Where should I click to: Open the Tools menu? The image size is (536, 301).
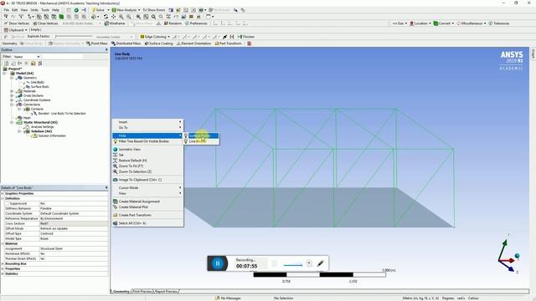[45, 10]
